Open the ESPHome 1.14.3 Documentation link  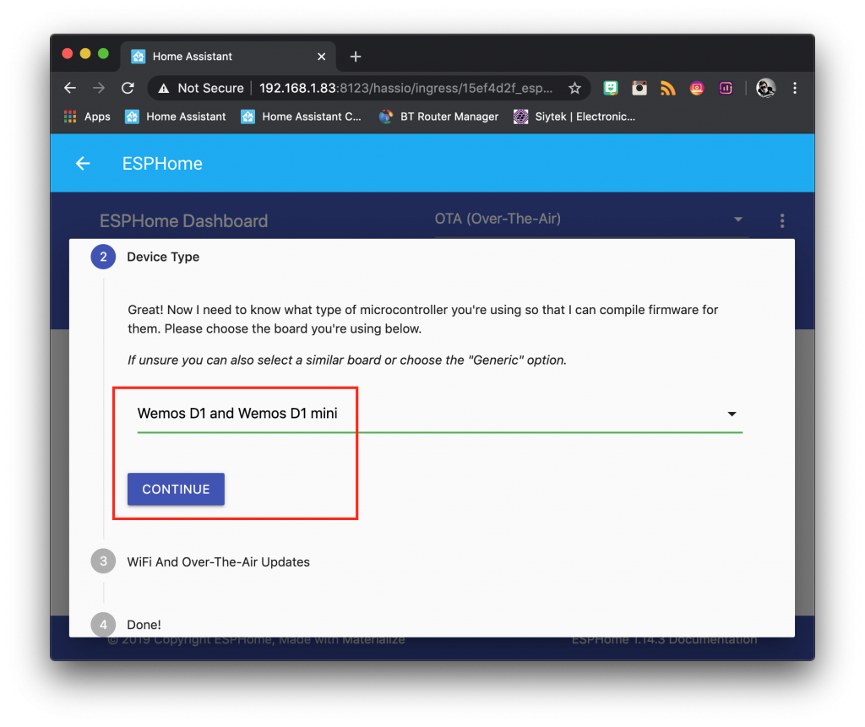[x=664, y=640]
